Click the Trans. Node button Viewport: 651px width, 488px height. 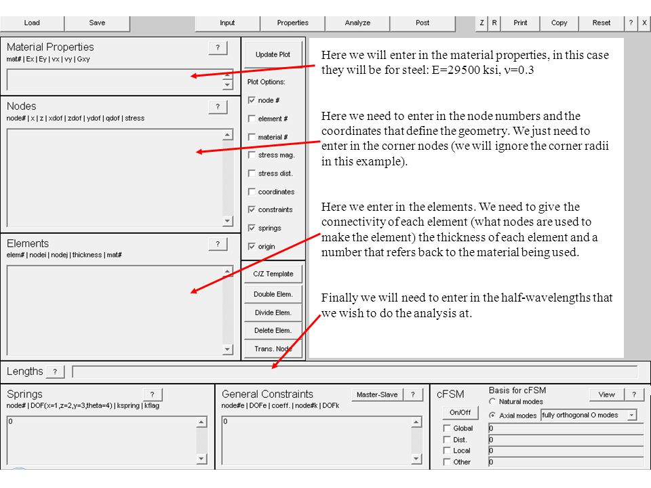273,349
